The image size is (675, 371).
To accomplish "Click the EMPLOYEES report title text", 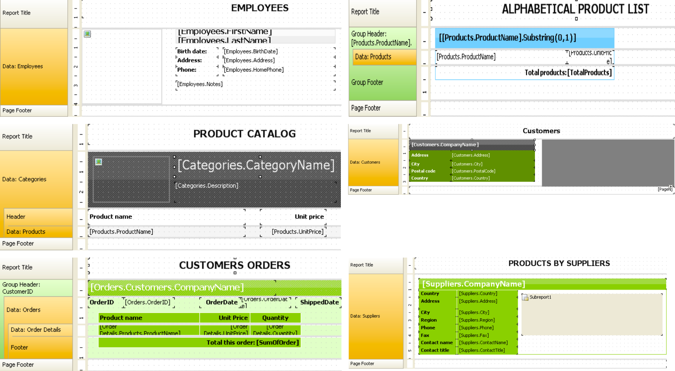I will coord(259,8).
